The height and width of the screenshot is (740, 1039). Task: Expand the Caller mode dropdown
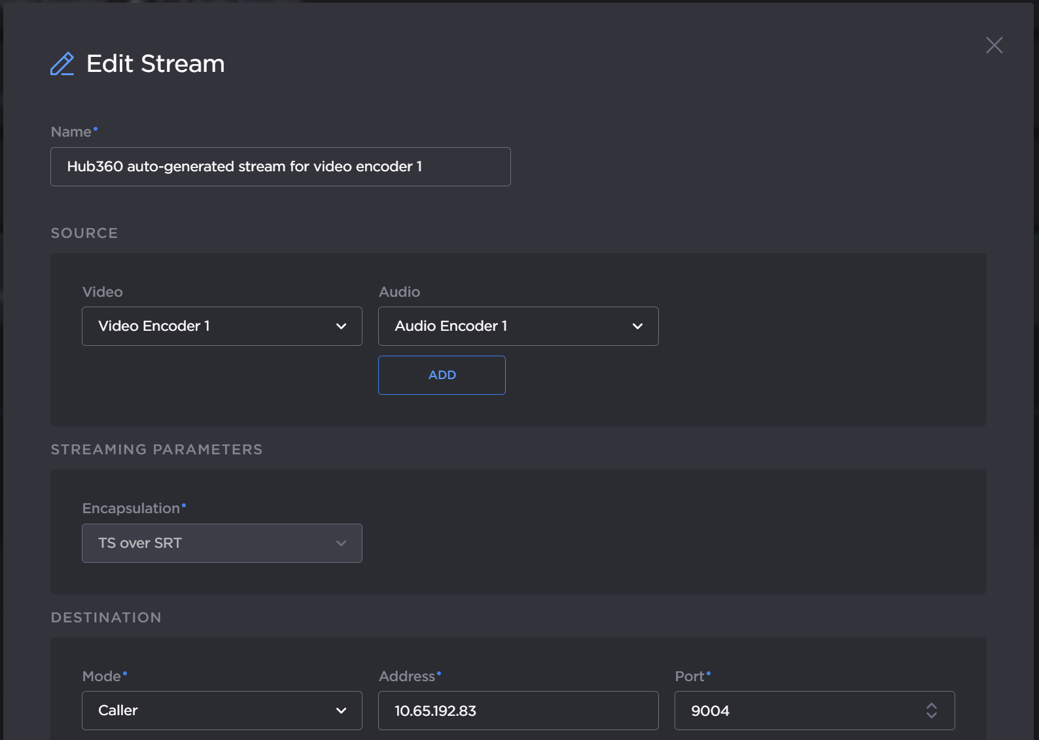[222, 711]
